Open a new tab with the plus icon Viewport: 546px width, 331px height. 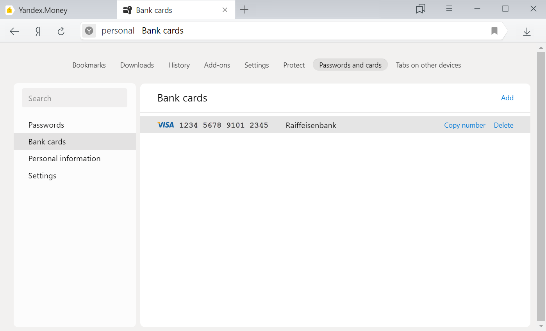click(244, 10)
